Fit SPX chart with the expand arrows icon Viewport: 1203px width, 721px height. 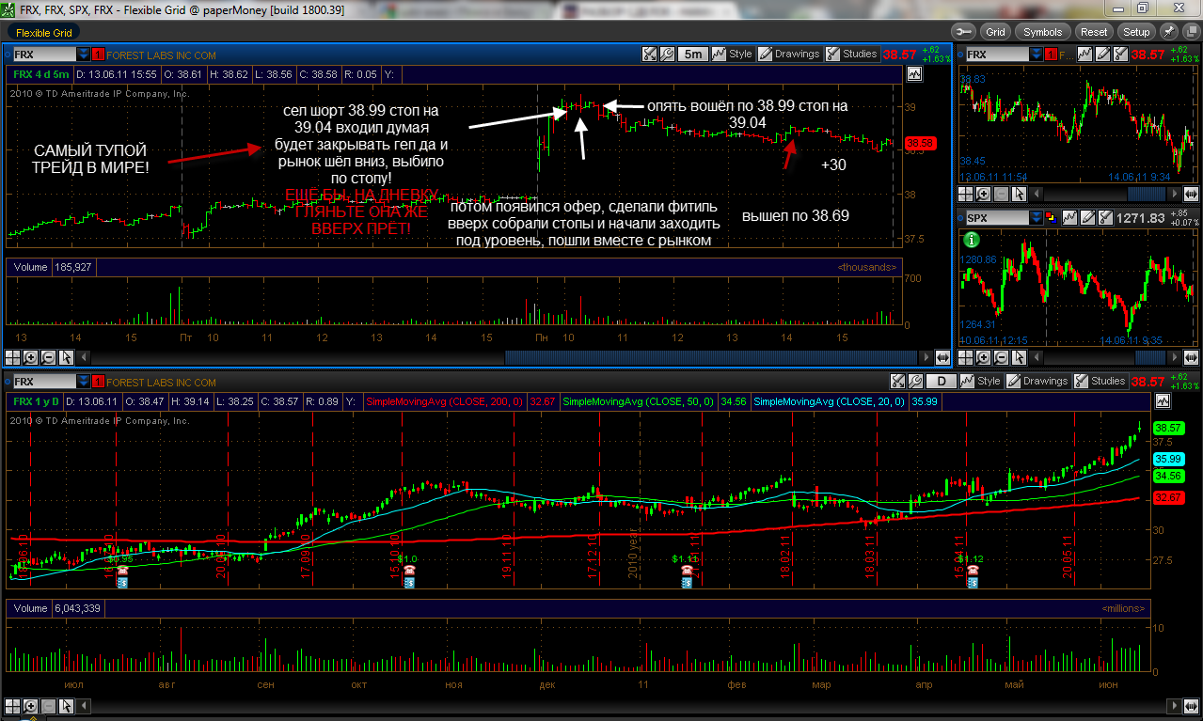(1191, 357)
